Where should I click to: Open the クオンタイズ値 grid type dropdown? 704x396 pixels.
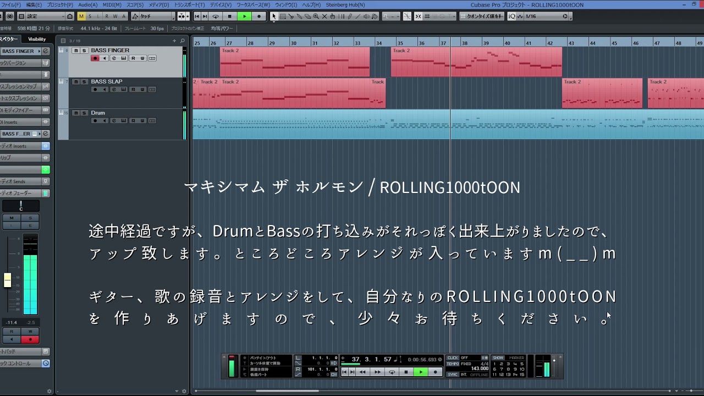tap(482, 16)
